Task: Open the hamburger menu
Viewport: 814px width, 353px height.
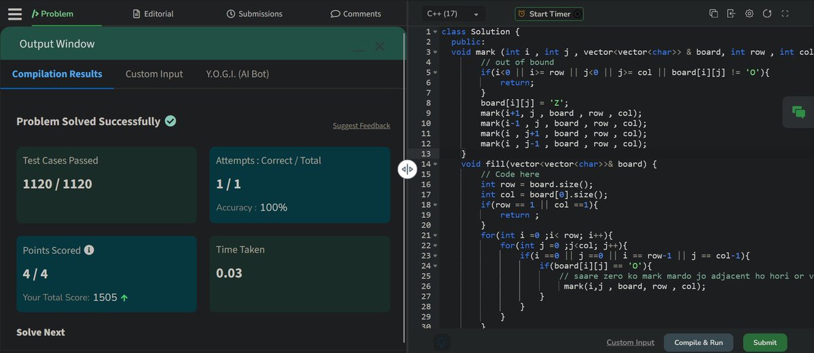Action: coord(15,14)
